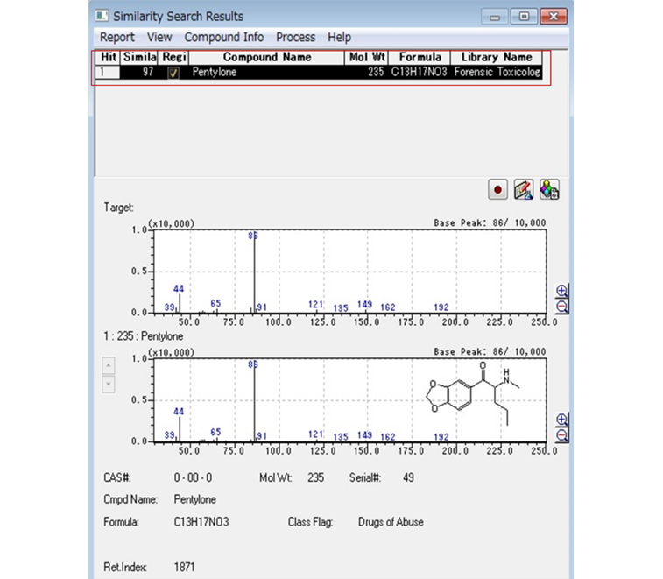Zoom out on the Pentylone library spectrum
This screenshot has width=663, height=579.
pos(561,435)
